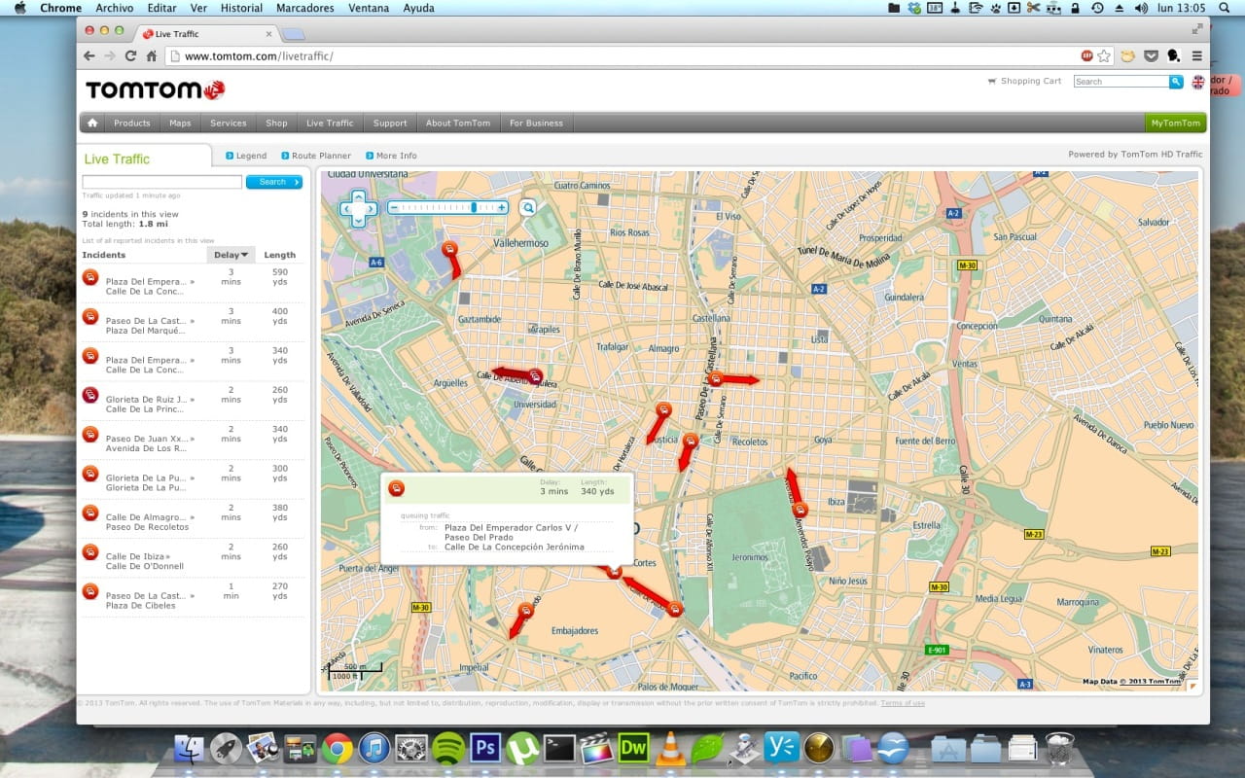Screen dimensions: 1245x778
Task: Click the map pan direction control
Action: [358, 208]
